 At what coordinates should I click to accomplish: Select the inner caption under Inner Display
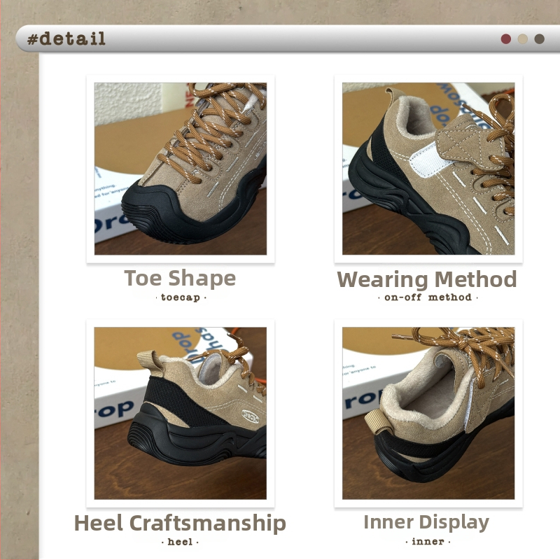click(427, 541)
